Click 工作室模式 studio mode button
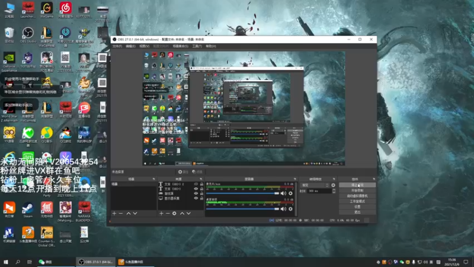 (x=357, y=201)
